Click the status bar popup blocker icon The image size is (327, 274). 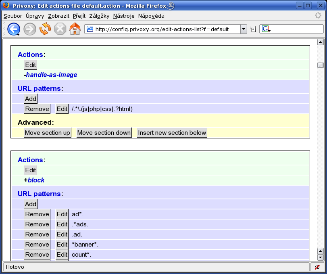click(x=317, y=267)
